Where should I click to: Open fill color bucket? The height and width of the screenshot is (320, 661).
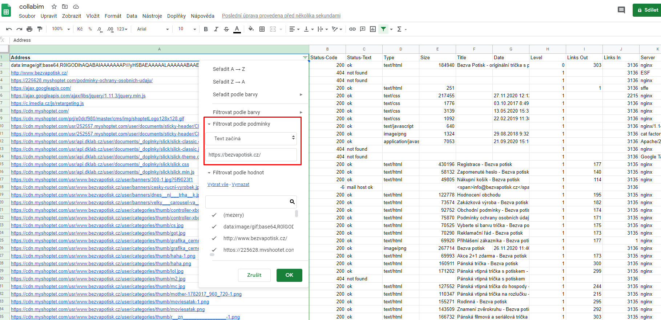click(251, 29)
